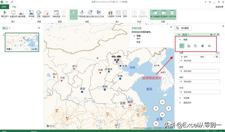This screenshot has height=132, width=225.
Task: Close the Tour 1 (演示 1) editor pane
Action: 39,28
